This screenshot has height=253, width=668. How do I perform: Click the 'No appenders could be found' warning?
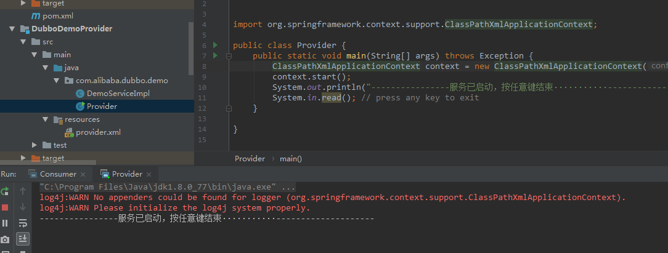click(x=333, y=198)
